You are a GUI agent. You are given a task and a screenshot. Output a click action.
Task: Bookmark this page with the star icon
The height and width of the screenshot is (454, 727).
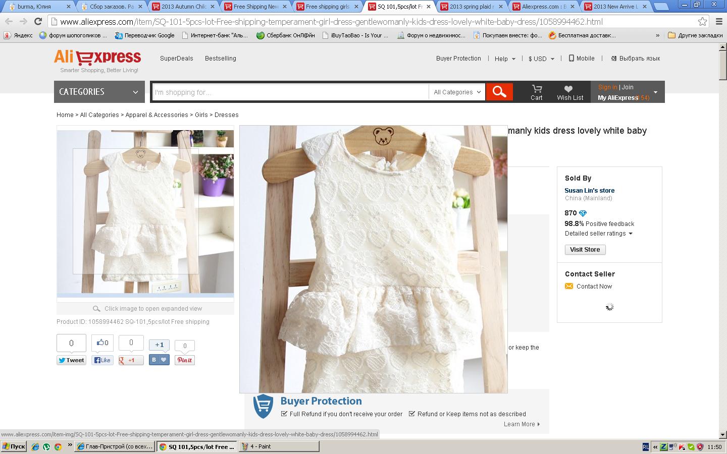click(702, 21)
